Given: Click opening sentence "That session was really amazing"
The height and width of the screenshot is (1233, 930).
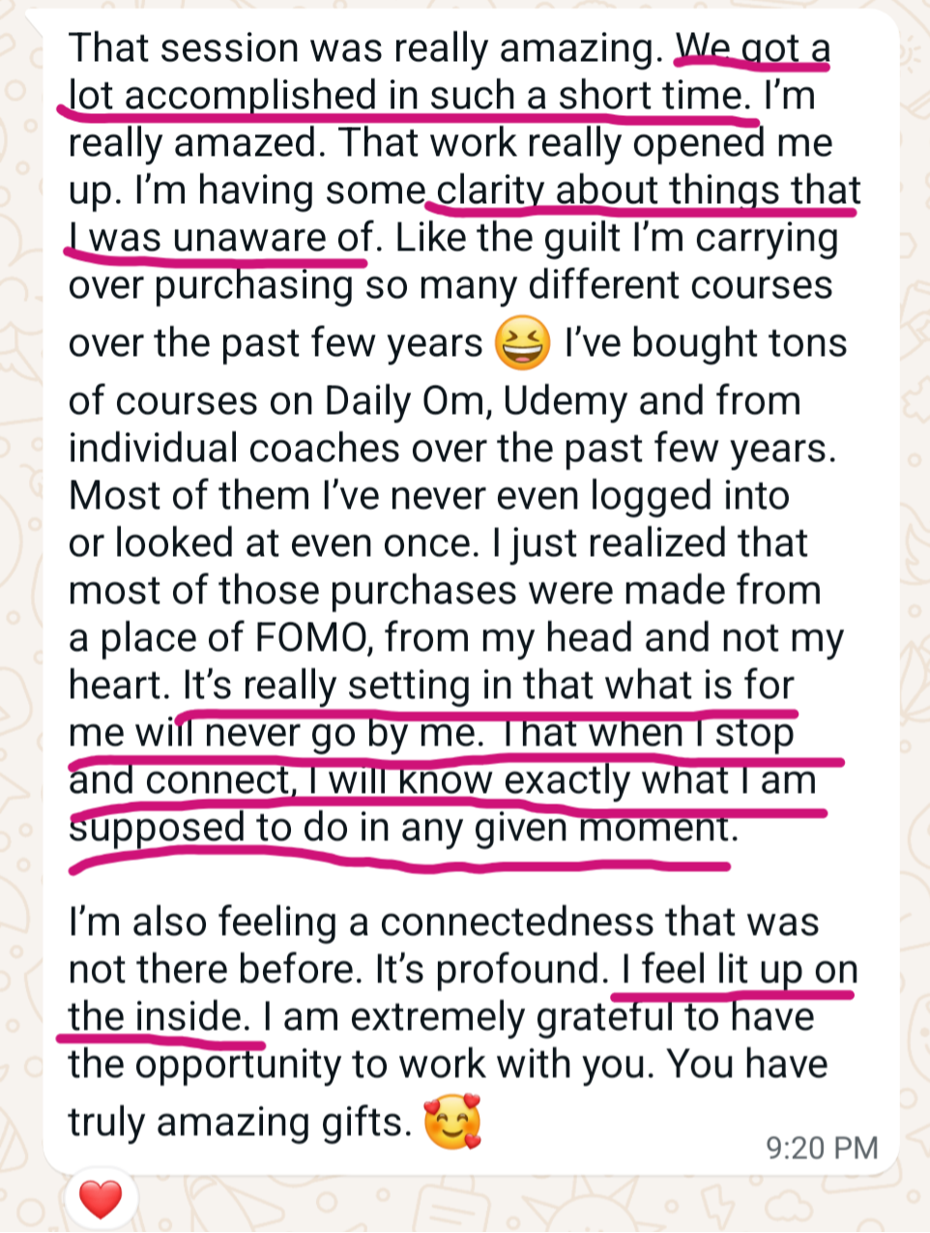Looking at the screenshot, I should pos(365,47).
